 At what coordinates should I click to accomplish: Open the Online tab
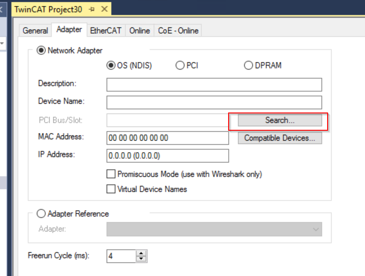click(x=140, y=31)
